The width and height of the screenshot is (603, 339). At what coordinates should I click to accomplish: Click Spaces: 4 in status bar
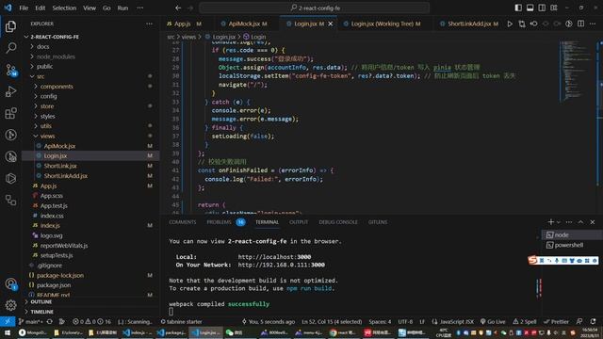click(x=380, y=322)
